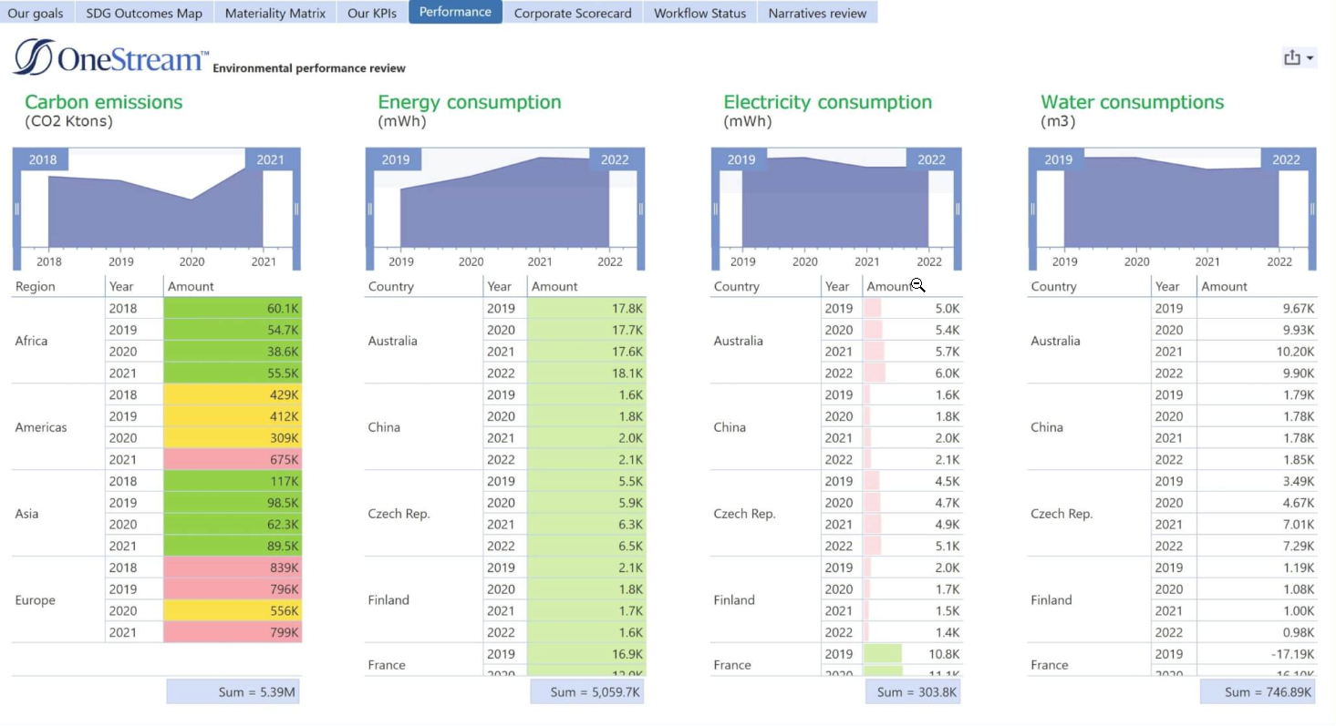The image size is (1336, 726).
Task: Click right range handle of Electricity consumption chart
Action: [x=958, y=209]
